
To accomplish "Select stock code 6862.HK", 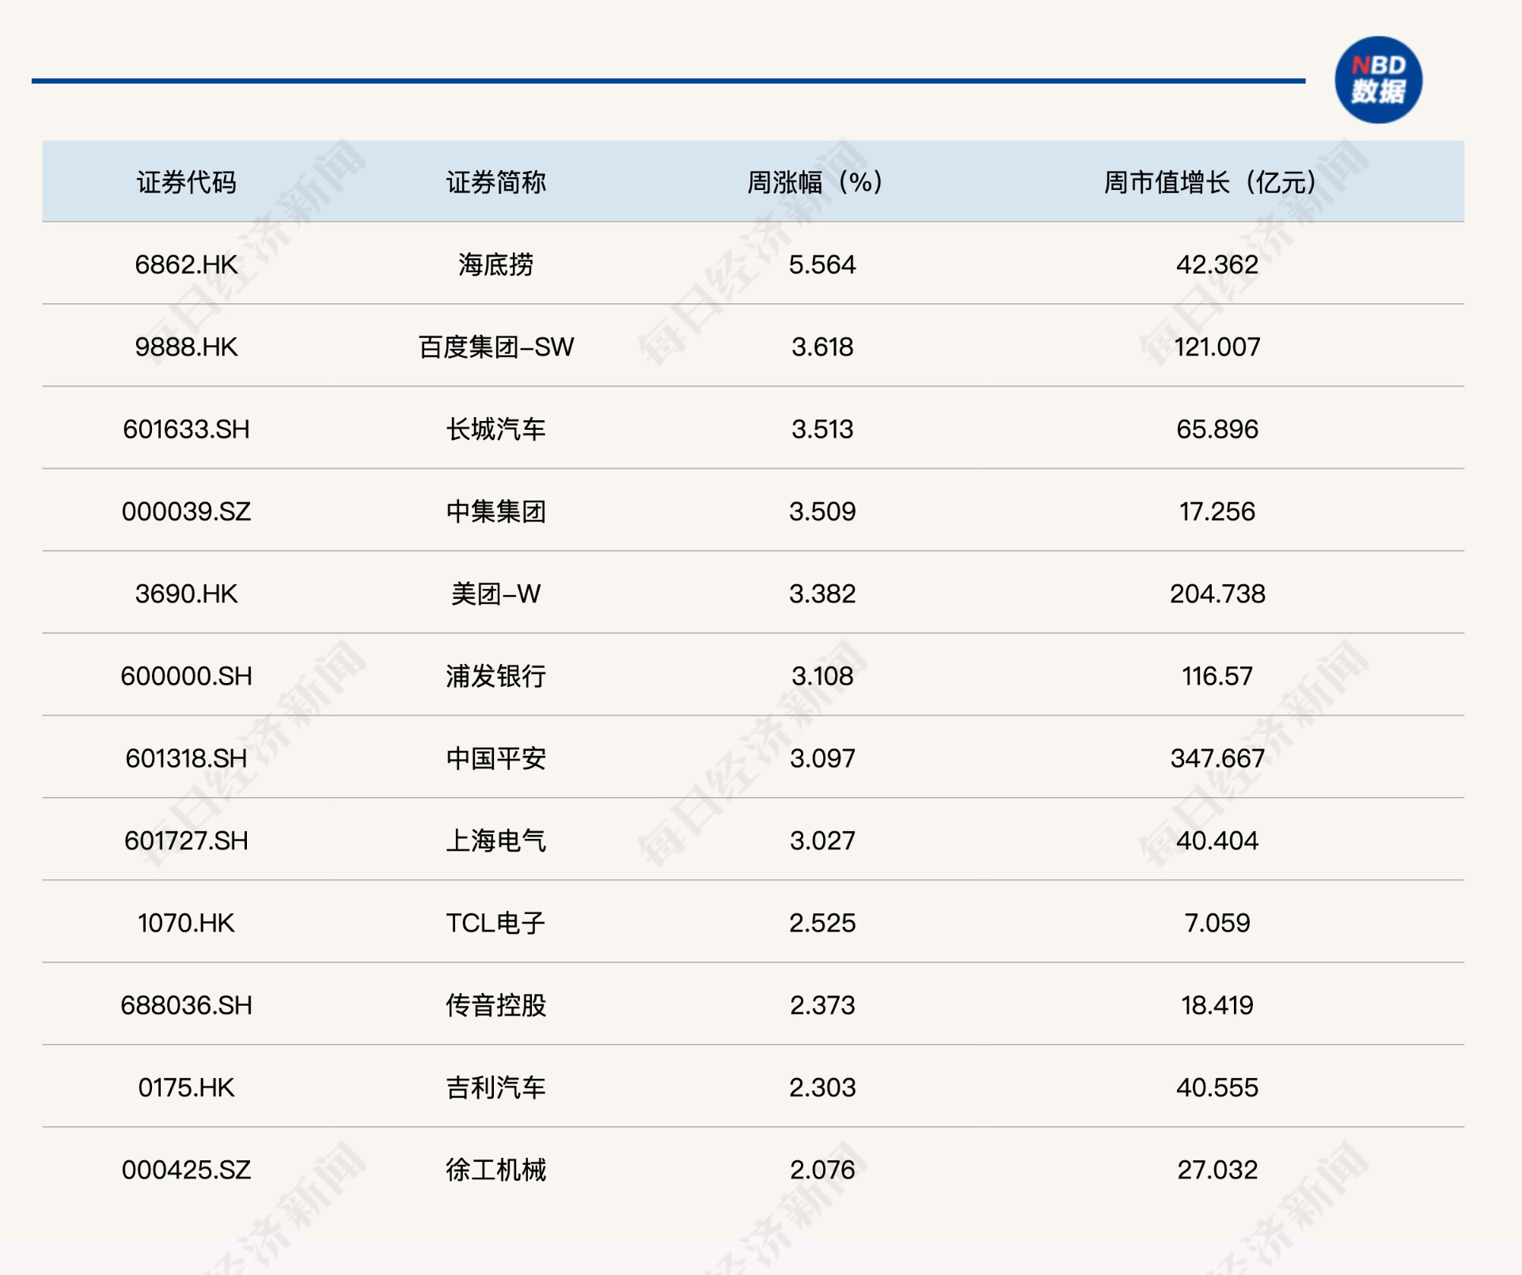I will [186, 264].
